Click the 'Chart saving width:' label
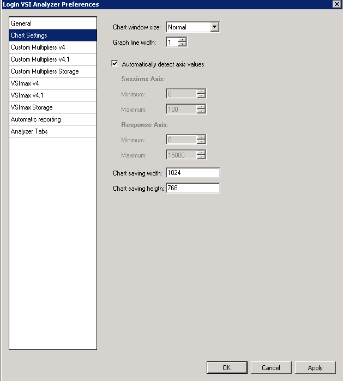This screenshot has height=381, width=343. point(137,173)
